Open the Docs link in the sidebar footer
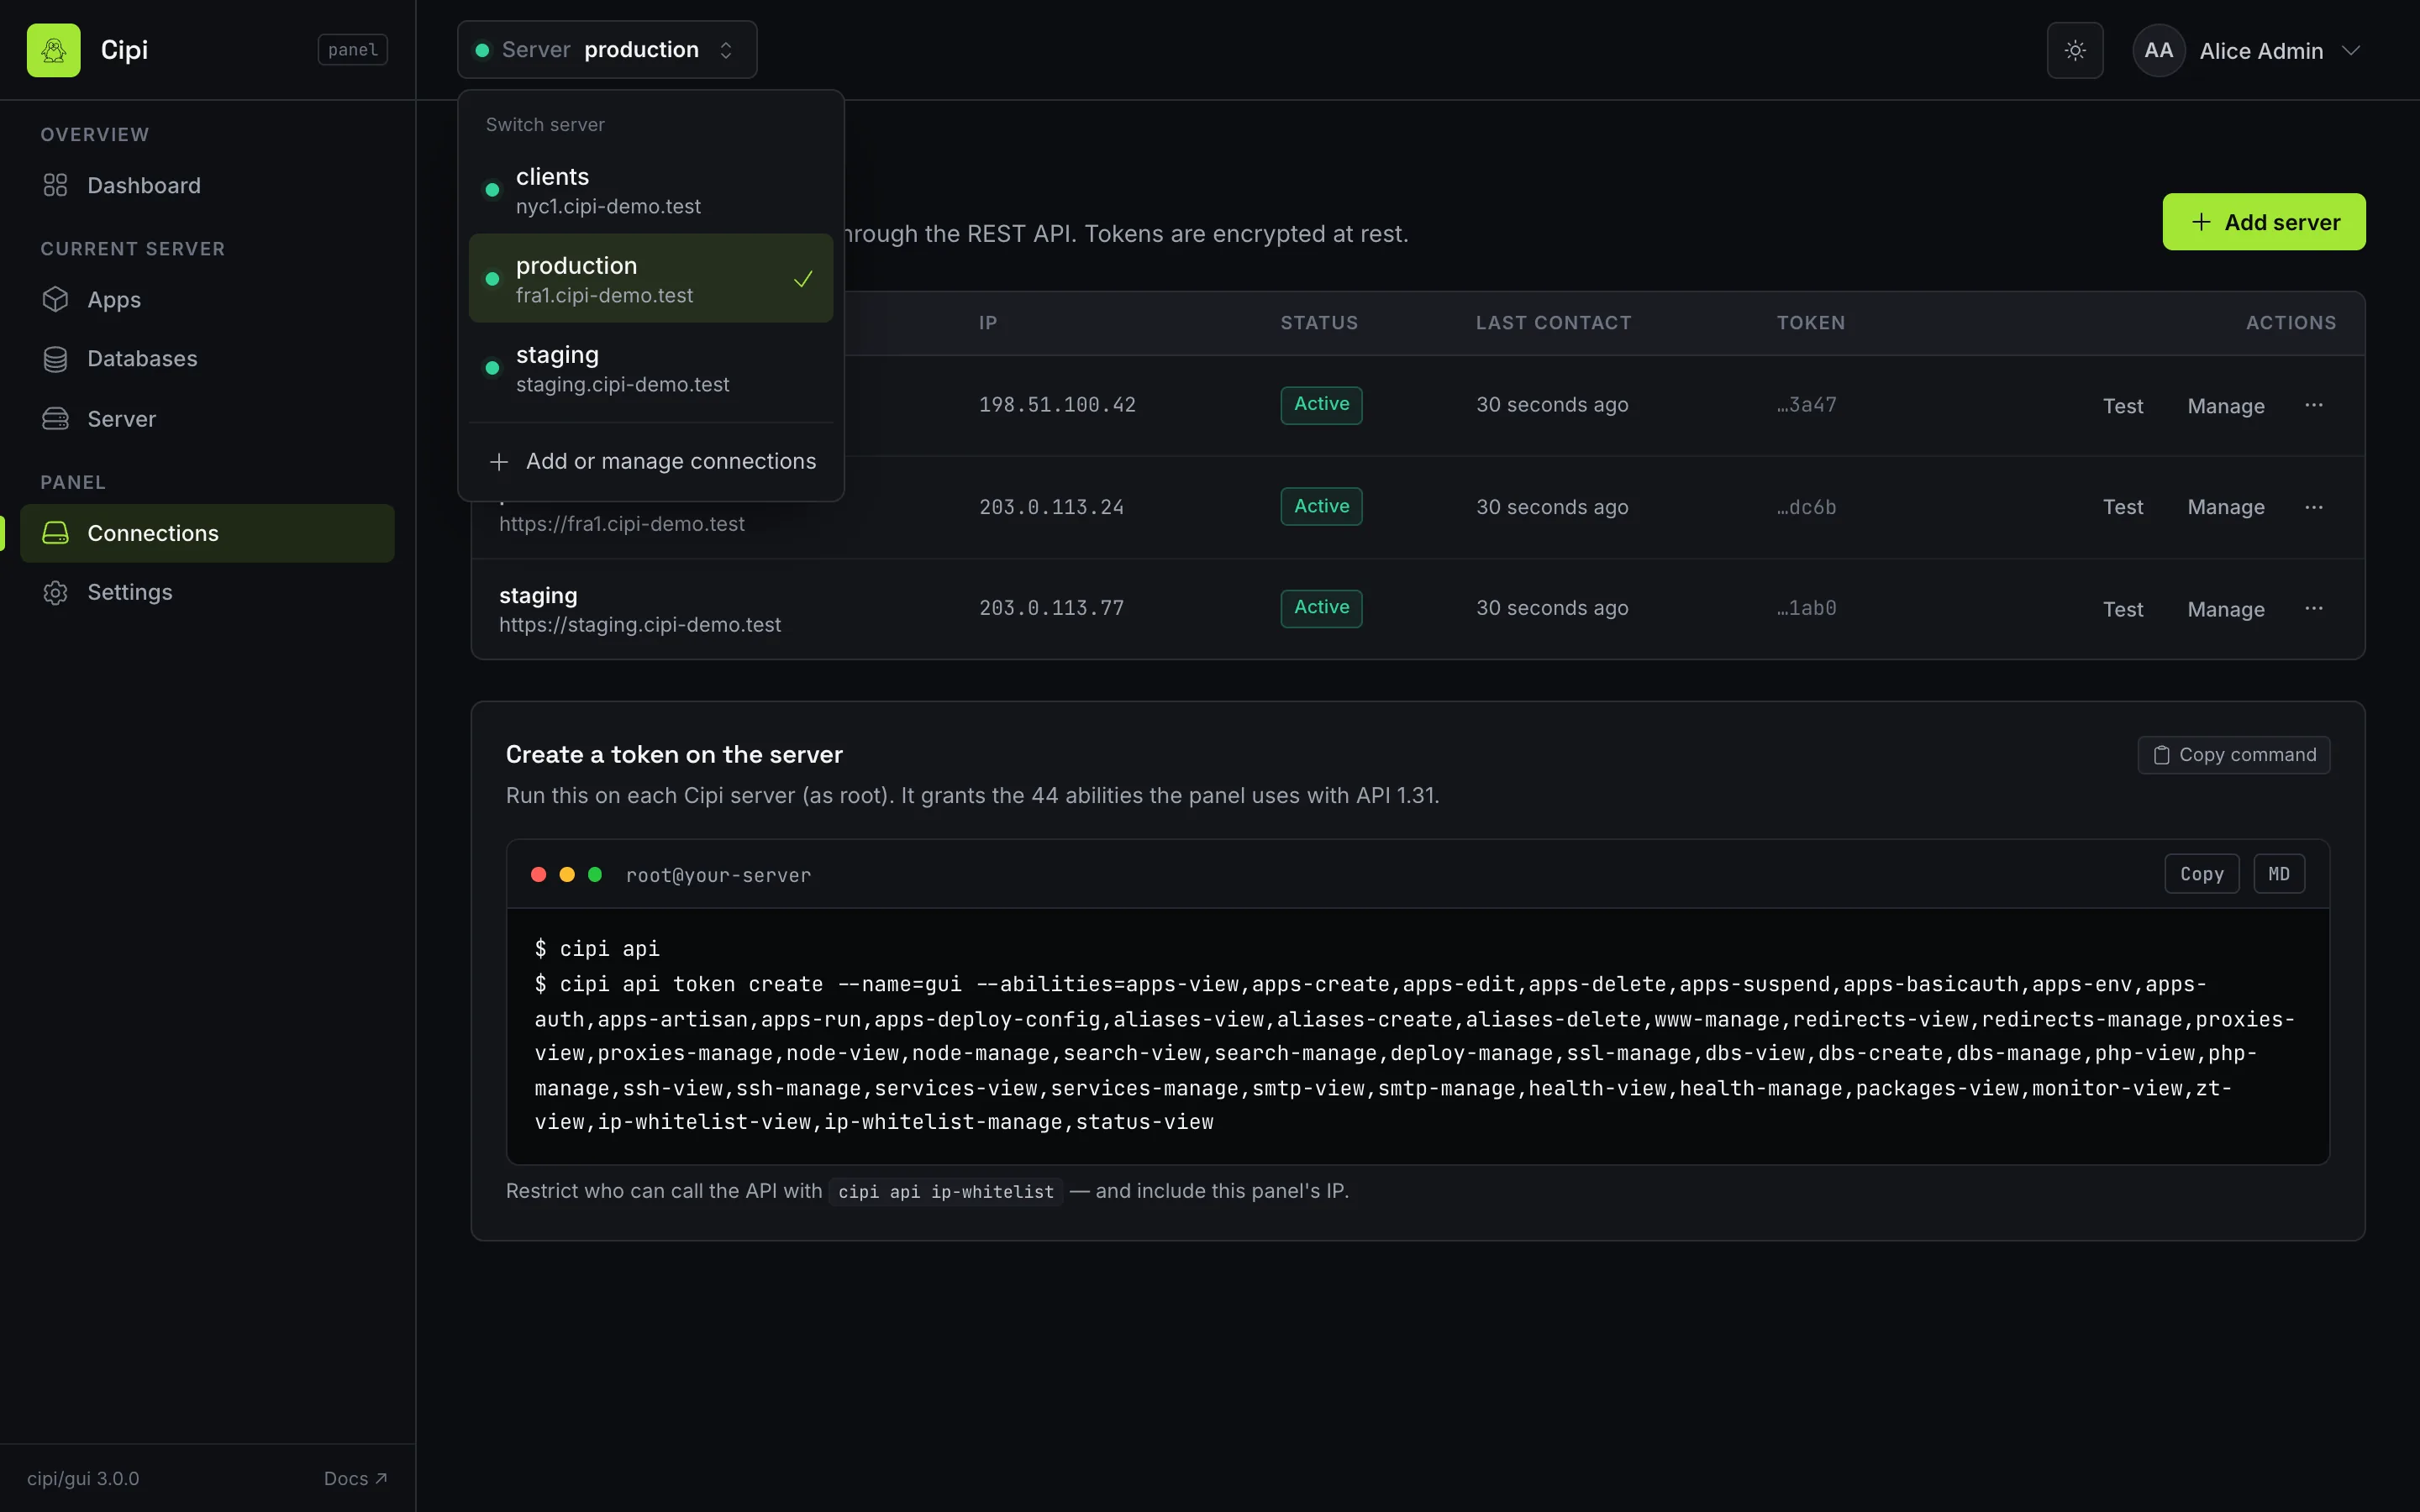The image size is (2420, 1512). point(355,1479)
